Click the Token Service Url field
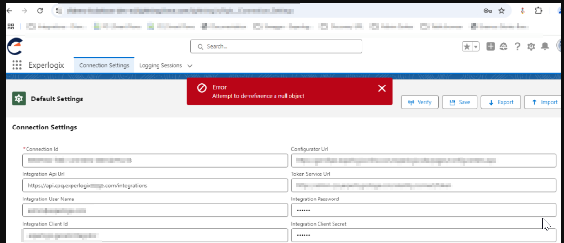This screenshot has height=243, width=564. click(424, 186)
